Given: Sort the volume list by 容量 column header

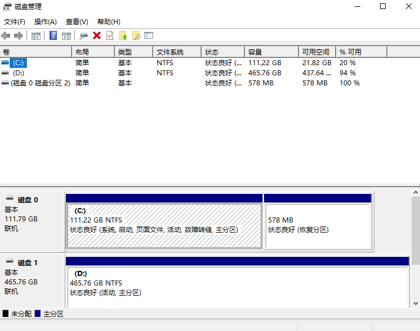Looking at the screenshot, I should [270, 52].
